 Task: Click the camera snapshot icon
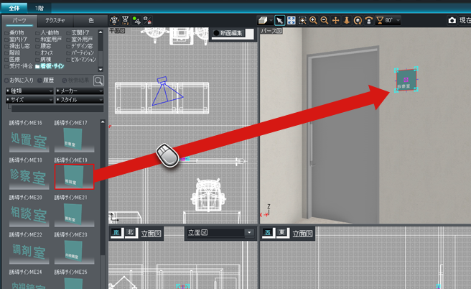tap(452, 21)
